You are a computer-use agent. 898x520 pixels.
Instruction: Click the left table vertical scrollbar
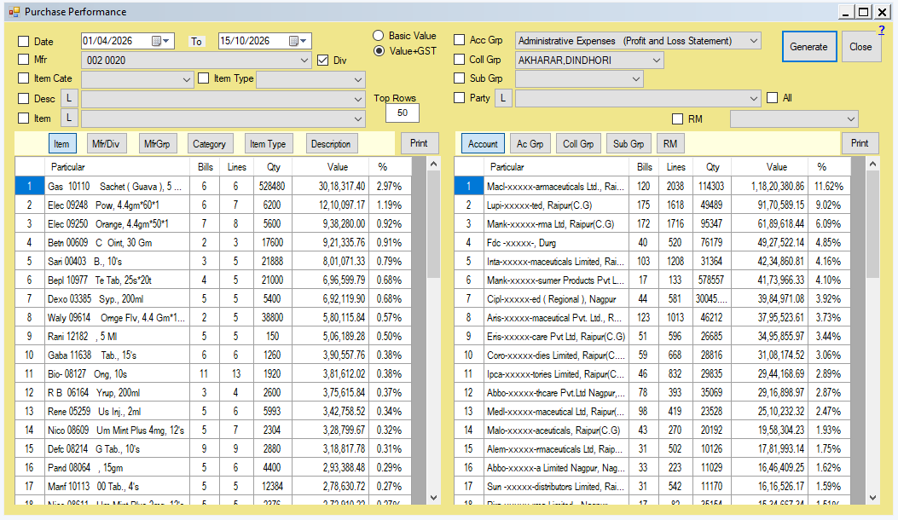pyautogui.click(x=433, y=331)
